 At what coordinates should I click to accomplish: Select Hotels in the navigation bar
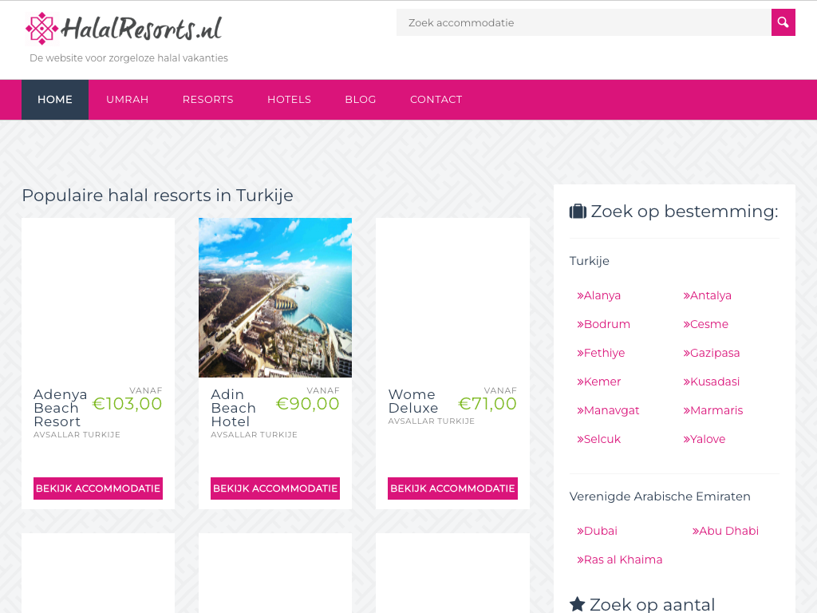(x=289, y=100)
